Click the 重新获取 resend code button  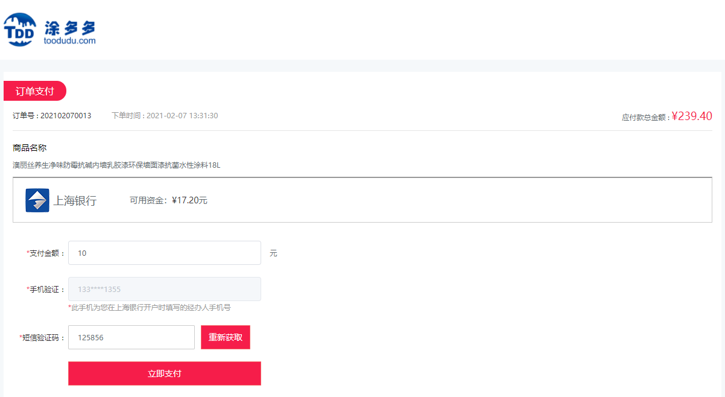click(226, 337)
